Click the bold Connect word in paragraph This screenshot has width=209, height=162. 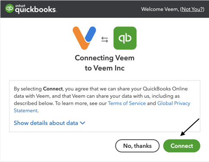point(53,89)
